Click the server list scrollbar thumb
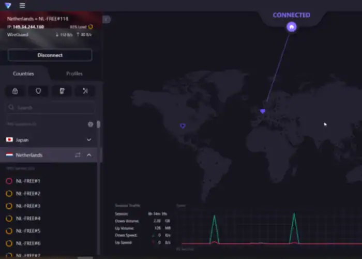 click(99, 124)
